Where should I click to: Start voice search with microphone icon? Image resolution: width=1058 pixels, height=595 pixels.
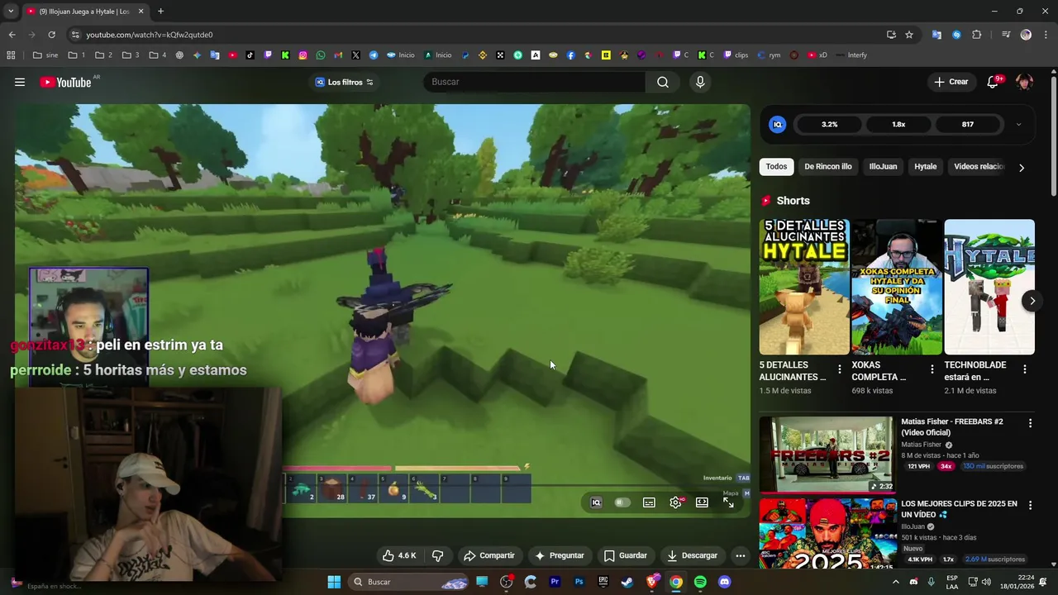click(x=700, y=82)
